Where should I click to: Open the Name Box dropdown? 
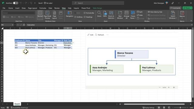[12, 25]
